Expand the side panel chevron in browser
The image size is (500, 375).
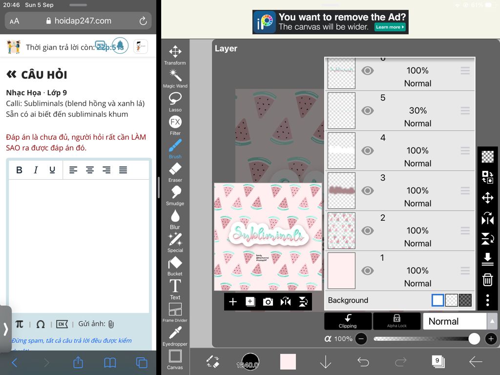pos(5,329)
